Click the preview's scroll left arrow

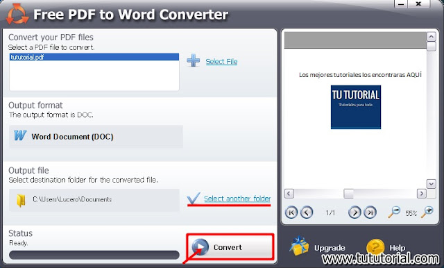[x=289, y=194]
